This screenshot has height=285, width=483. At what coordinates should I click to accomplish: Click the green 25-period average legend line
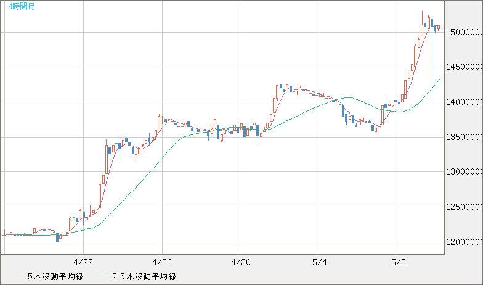(x=100, y=276)
